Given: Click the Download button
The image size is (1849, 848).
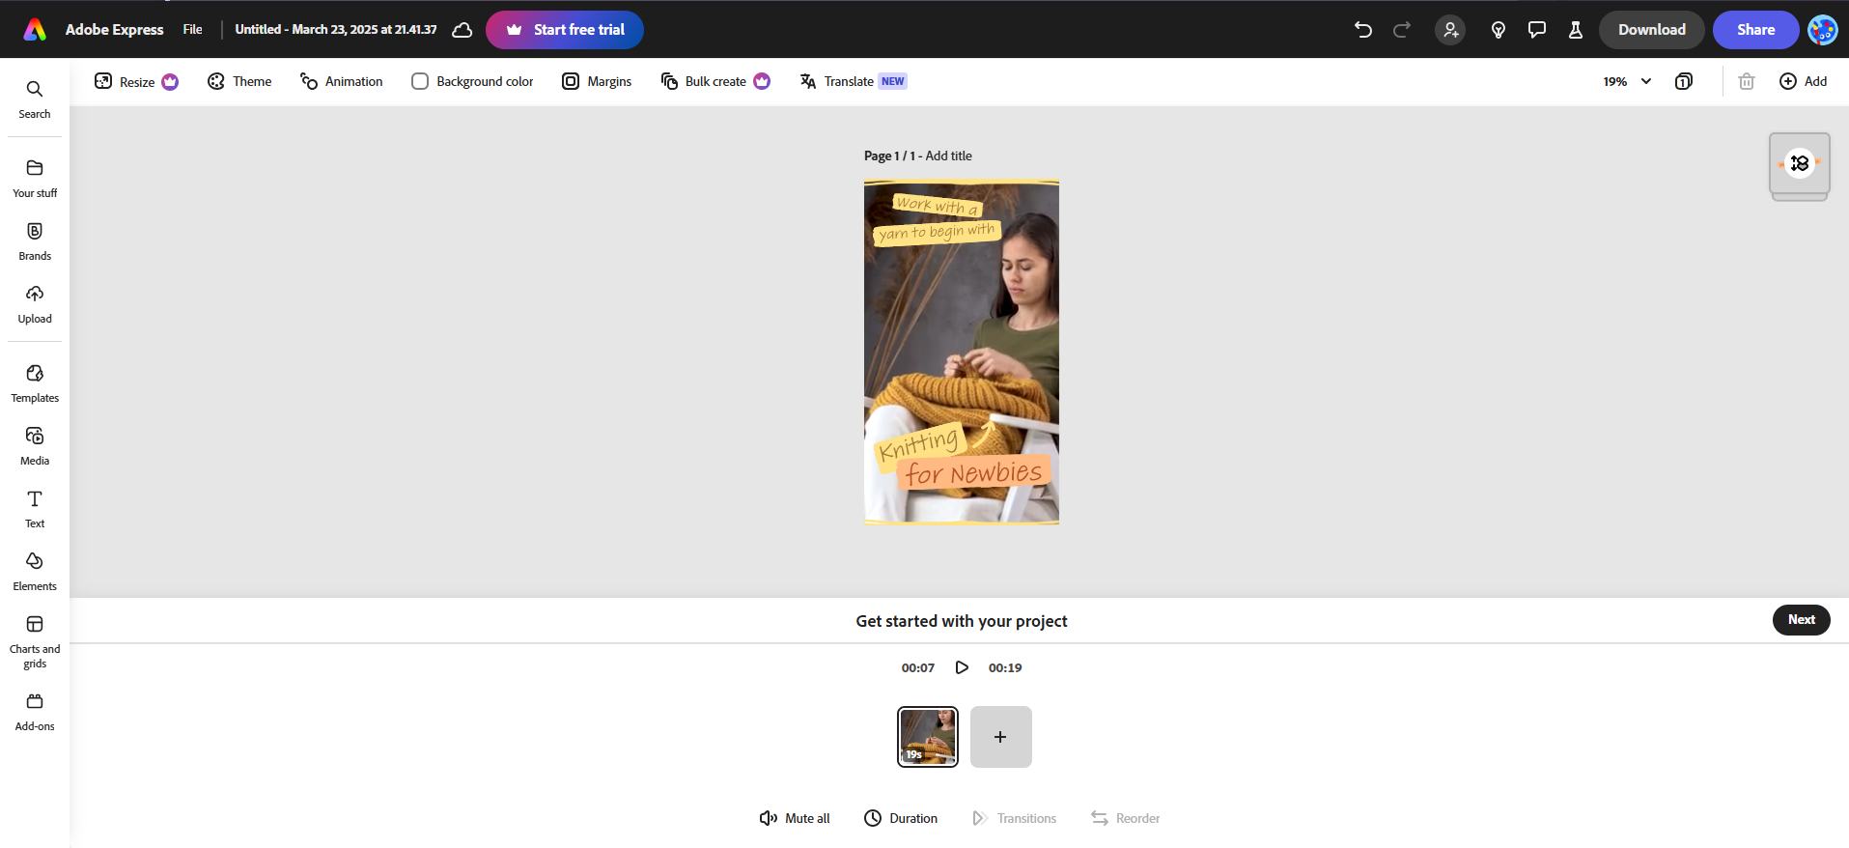Looking at the screenshot, I should click(1652, 30).
